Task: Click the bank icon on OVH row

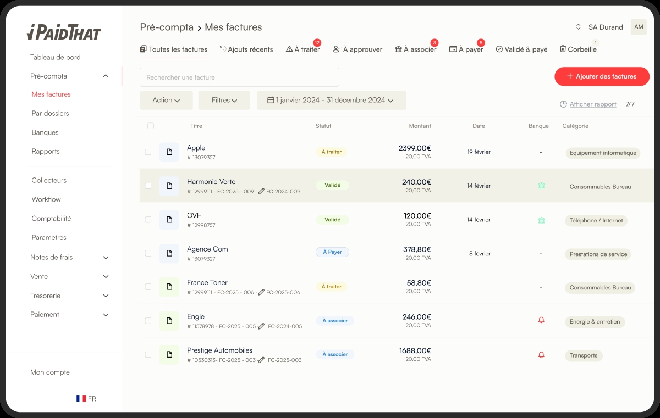Action: tap(541, 220)
